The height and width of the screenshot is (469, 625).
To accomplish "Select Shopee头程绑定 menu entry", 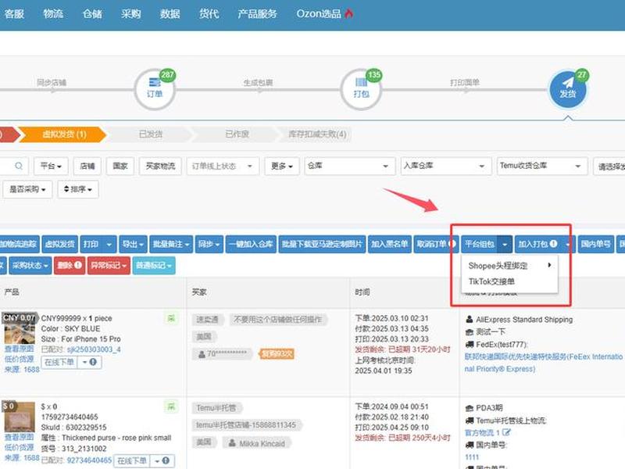I will tap(510, 266).
